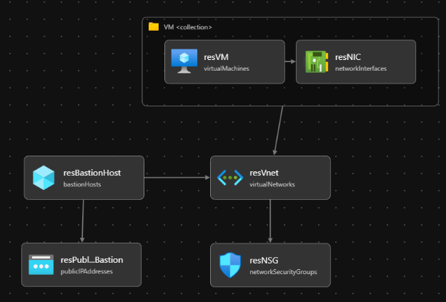Click the virtualNetworks type text
This screenshot has width=446, height=302.
coord(272,184)
